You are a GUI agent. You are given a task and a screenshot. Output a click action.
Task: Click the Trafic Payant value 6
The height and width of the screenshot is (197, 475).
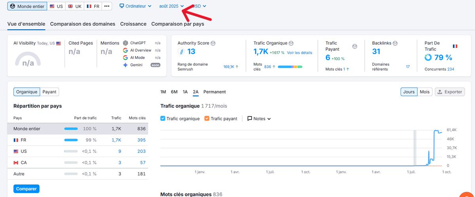pos(328,57)
